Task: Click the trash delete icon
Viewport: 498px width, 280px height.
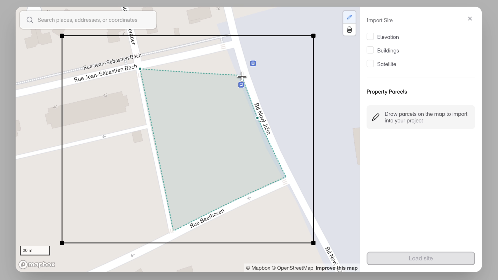Action: pyautogui.click(x=349, y=30)
